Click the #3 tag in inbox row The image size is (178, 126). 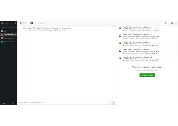[x=157, y=53]
